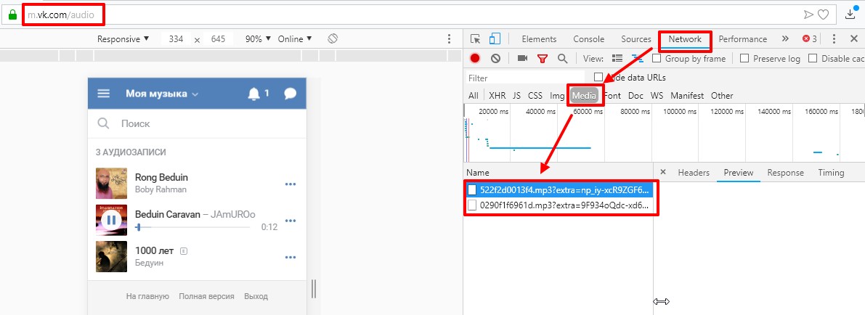The height and width of the screenshot is (315, 865).
Task: Open the VK hamburger menu
Action: point(104,94)
